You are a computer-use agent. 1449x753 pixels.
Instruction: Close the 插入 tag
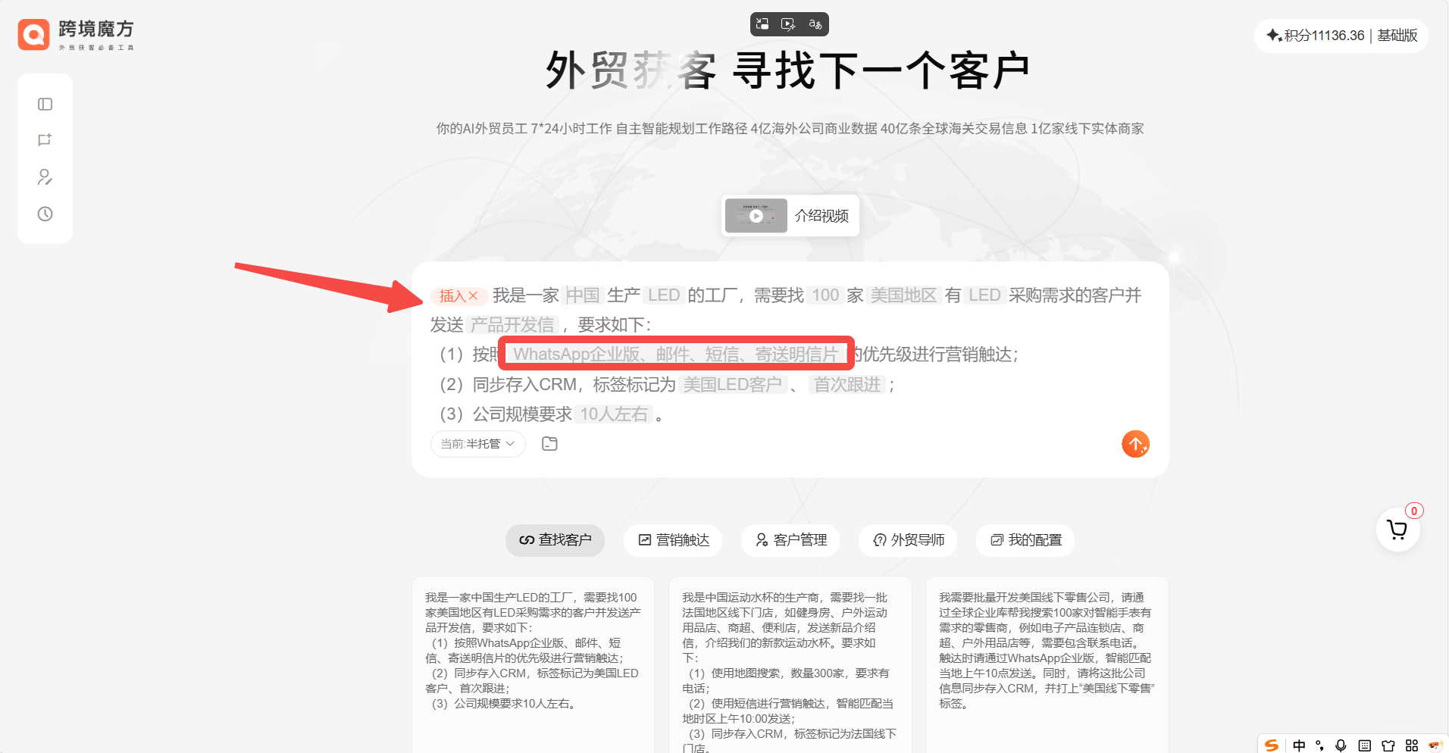coord(473,296)
